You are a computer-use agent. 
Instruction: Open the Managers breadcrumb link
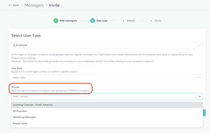tap(34, 5)
